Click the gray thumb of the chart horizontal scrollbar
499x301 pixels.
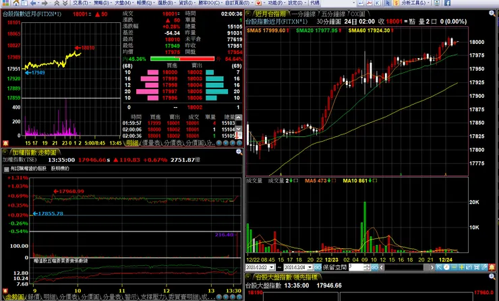[x=426, y=267]
